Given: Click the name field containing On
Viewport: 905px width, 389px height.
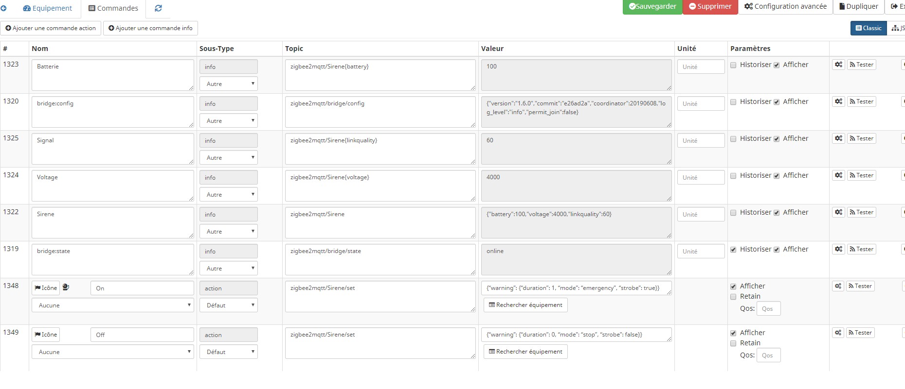Looking at the screenshot, I should tap(142, 288).
